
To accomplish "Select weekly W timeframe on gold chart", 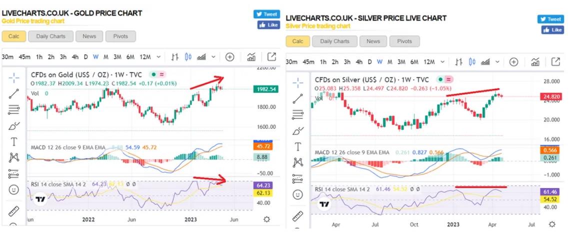I will [x=96, y=57].
